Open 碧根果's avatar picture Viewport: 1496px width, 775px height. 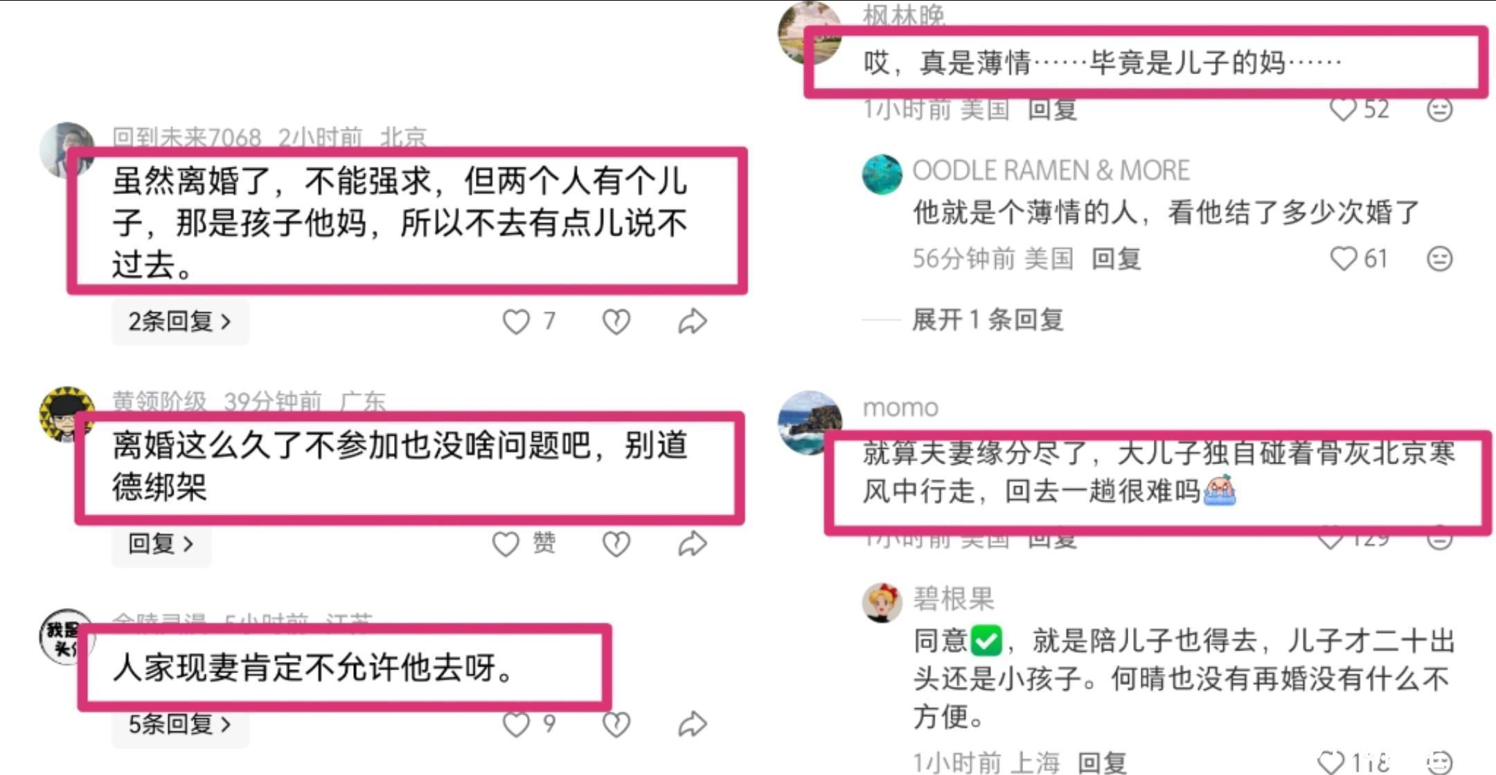tap(882, 603)
